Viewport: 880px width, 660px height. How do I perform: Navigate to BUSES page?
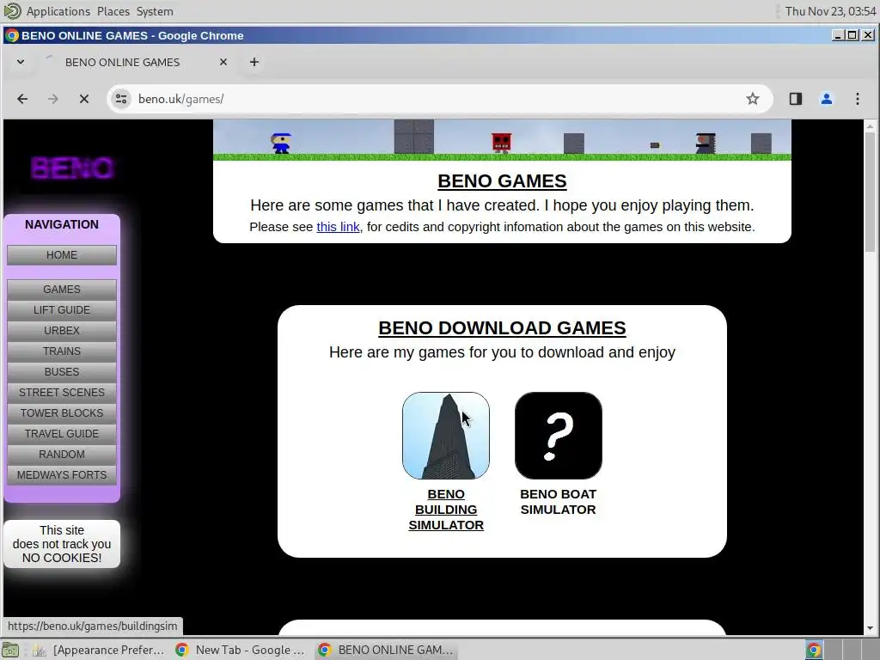point(62,371)
